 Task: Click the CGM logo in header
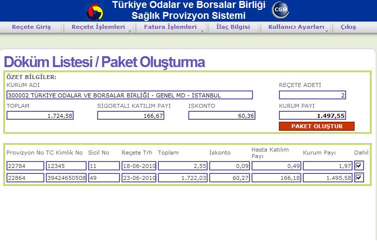point(280,10)
